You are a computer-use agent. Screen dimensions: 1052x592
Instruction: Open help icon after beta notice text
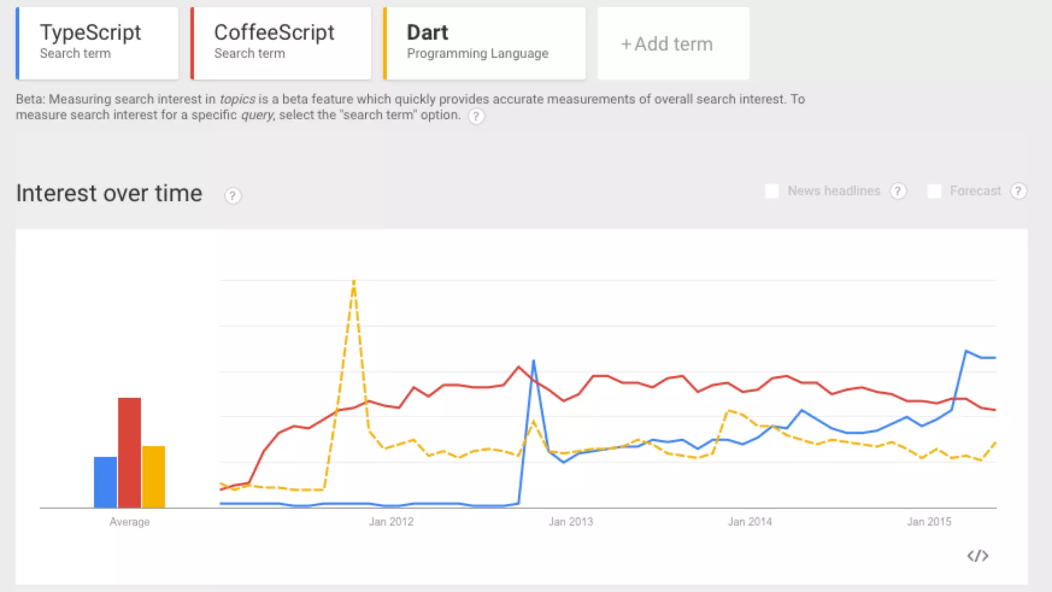pos(476,116)
